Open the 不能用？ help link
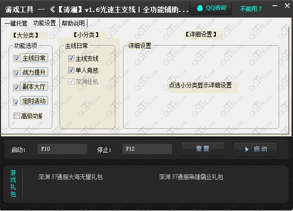This screenshot has width=293, height=211. (x=251, y=9)
